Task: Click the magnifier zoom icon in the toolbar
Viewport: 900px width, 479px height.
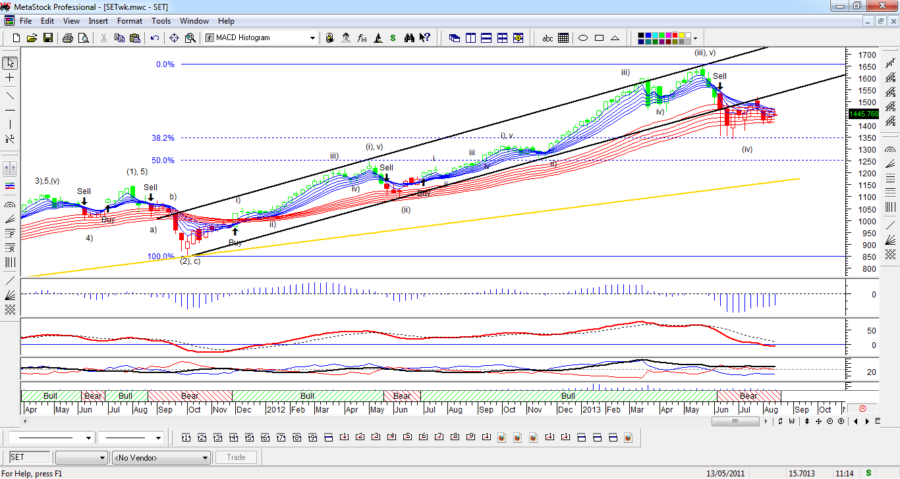Action: tap(190, 38)
